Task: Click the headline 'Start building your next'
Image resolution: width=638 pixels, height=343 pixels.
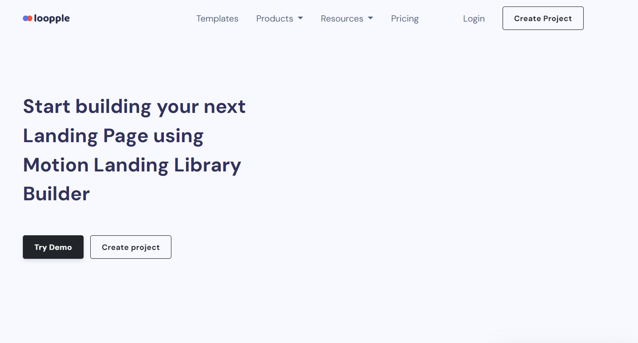Action: (134, 107)
